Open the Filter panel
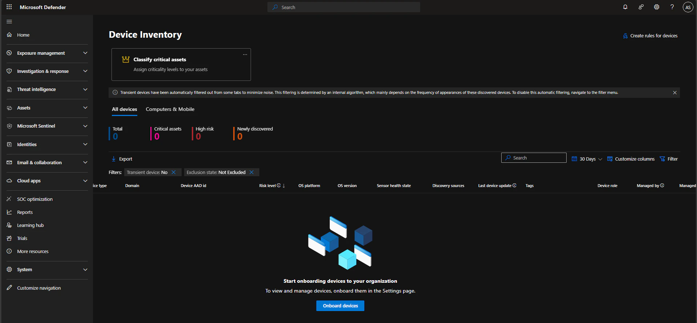 pos(669,159)
